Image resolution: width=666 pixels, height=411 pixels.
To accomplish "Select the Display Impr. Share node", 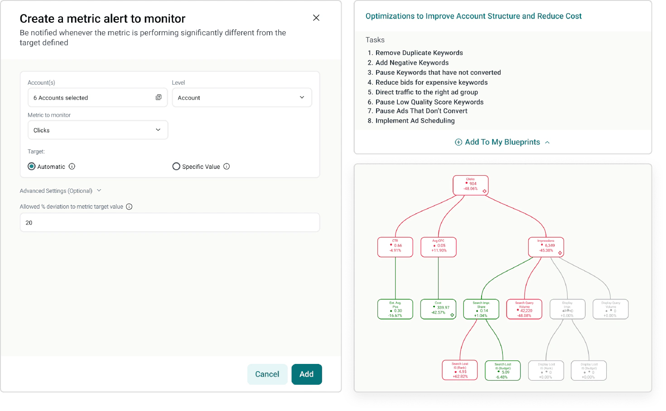I will coord(567,309).
